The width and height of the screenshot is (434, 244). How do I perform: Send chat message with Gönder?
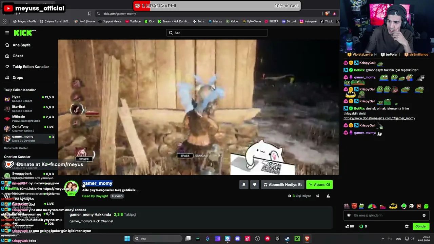tap(421, 226)
